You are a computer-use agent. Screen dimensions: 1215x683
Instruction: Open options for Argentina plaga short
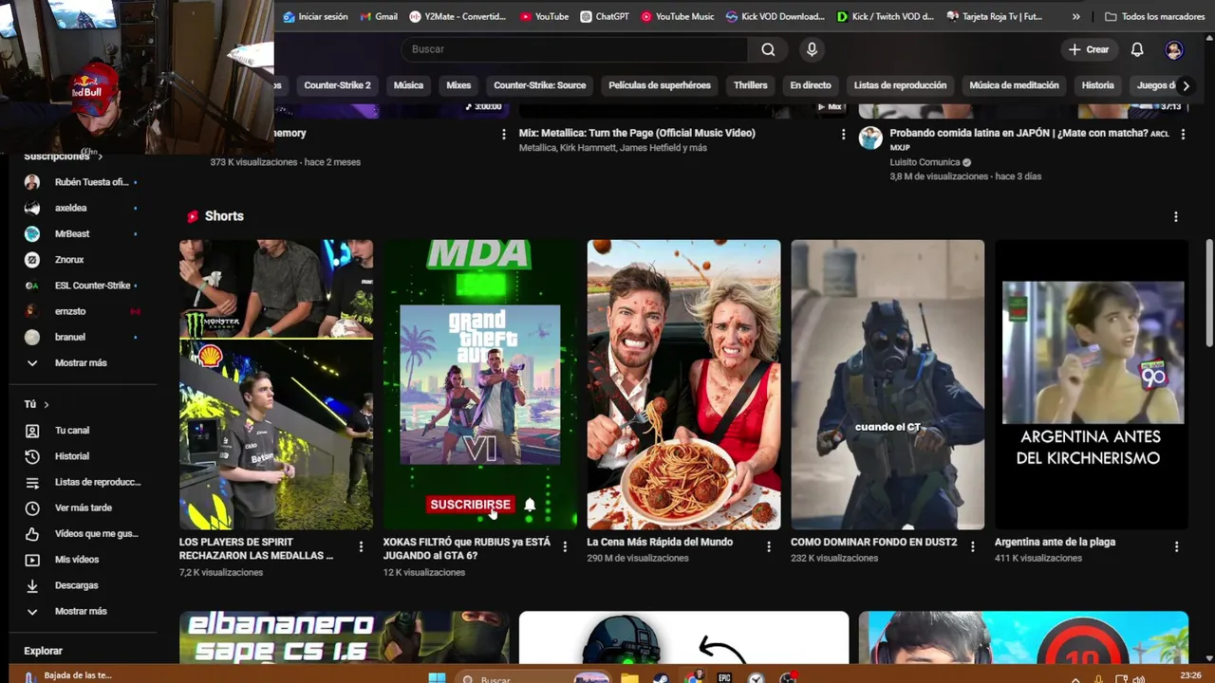(x=1176, y=546)
